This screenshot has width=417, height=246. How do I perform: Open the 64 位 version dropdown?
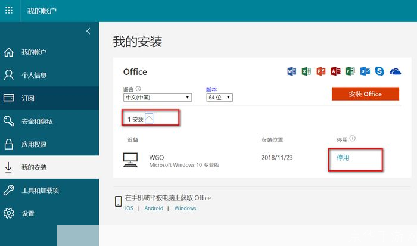point(219,97)
